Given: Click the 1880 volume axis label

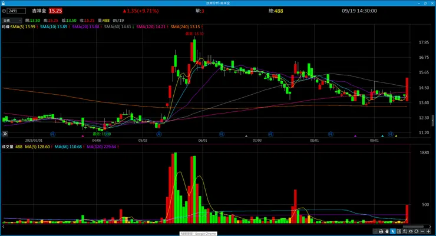Looking at the screenshot, I should [x=424, y=152].
